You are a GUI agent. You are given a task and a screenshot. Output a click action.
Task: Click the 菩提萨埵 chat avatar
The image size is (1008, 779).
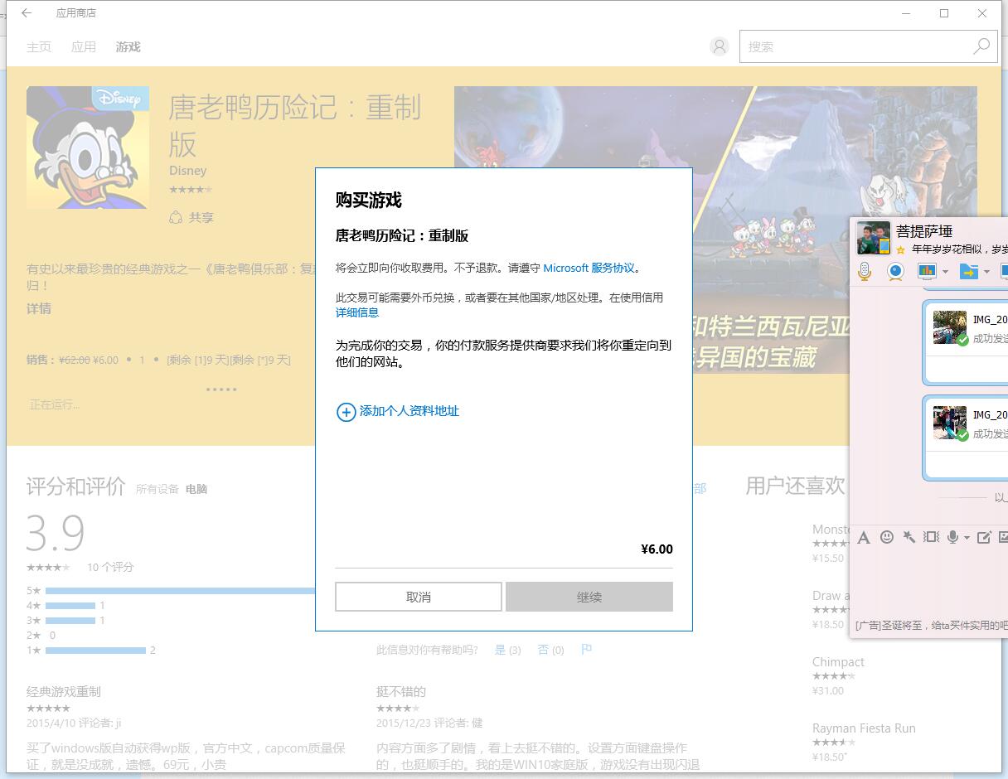coord(873,238)
